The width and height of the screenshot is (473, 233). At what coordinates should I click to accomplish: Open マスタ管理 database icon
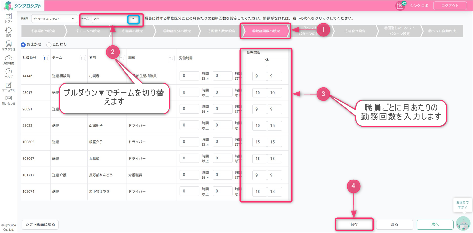(9, 44)
